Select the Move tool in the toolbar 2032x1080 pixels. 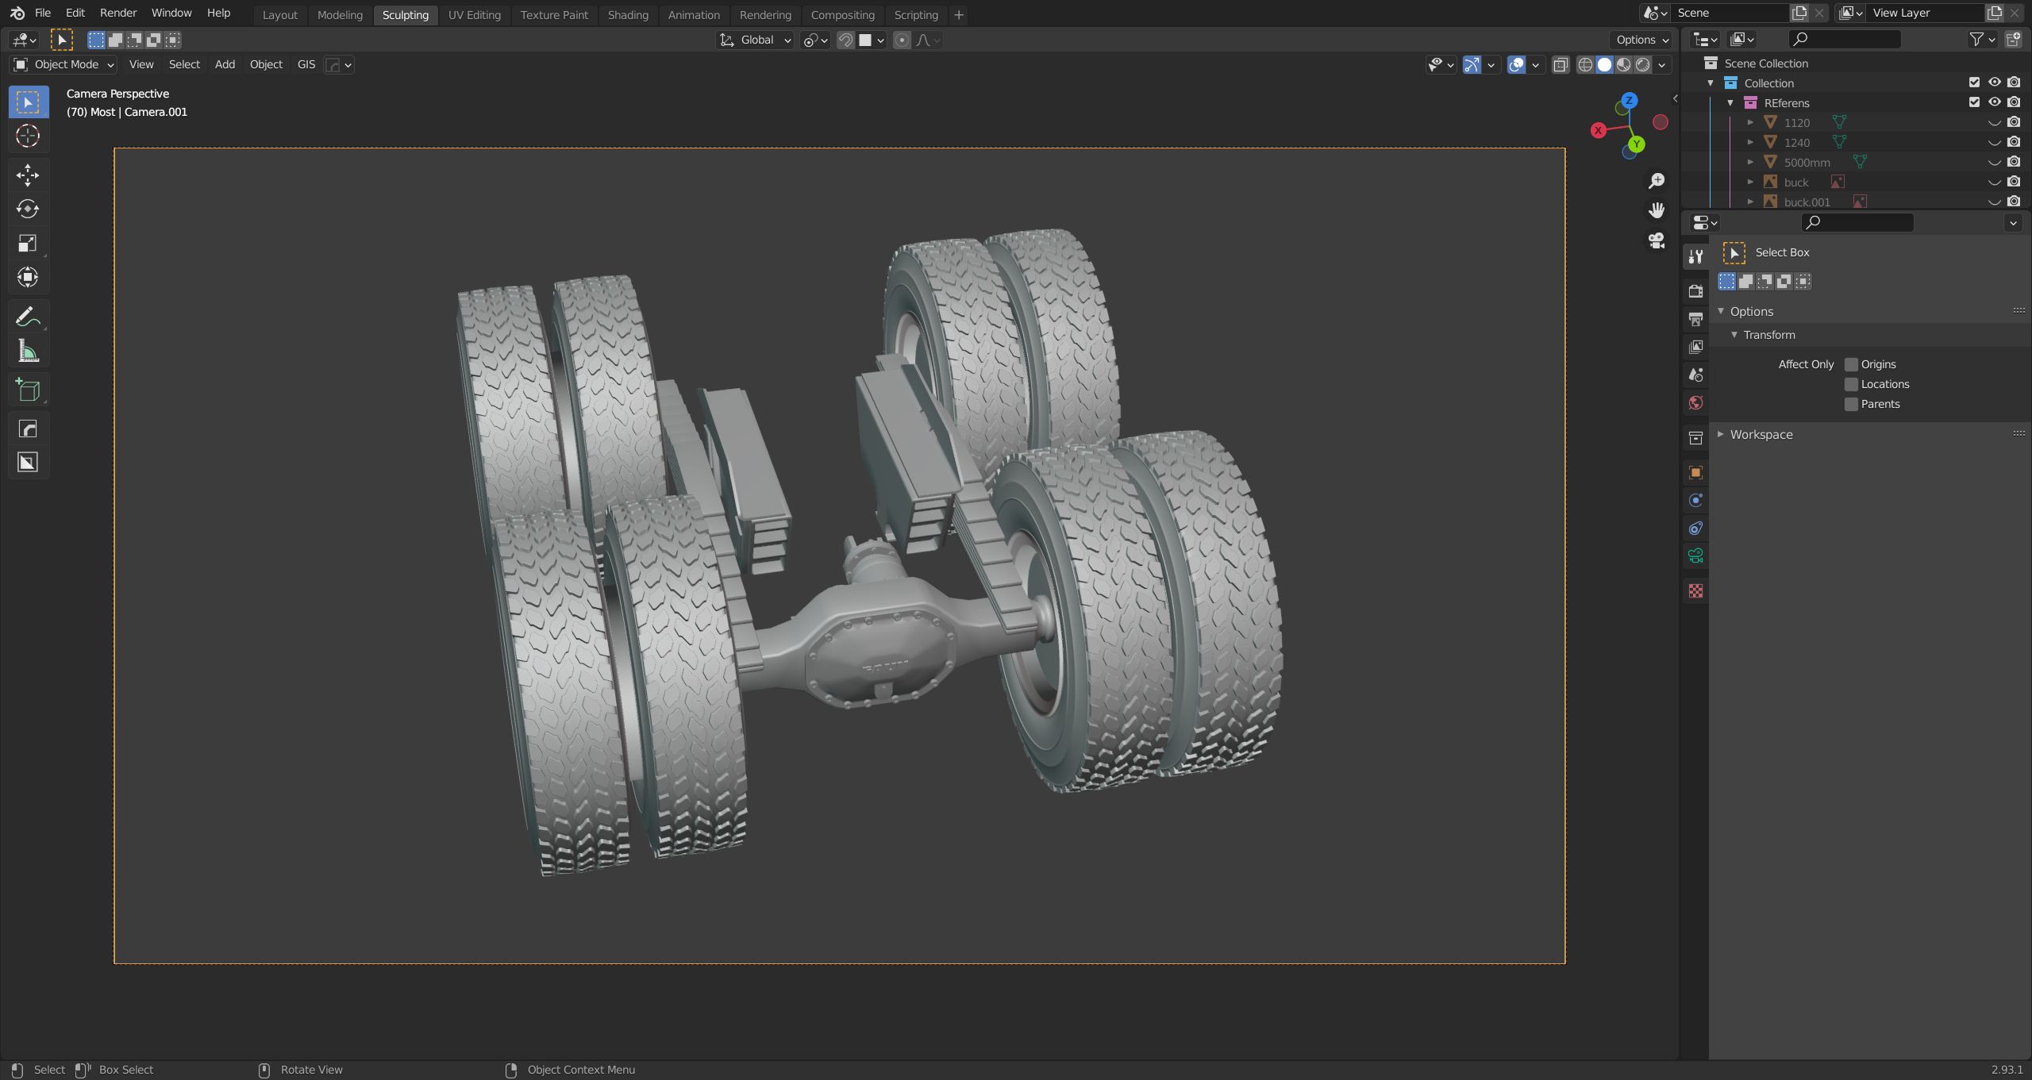click(x=28, y=175)
